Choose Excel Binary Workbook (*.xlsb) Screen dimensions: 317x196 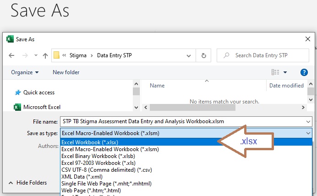tap(186, 156)
